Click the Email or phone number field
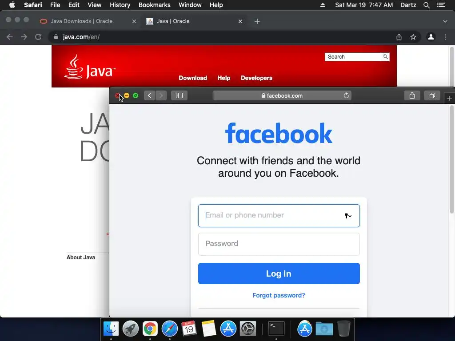 point(279,216)
